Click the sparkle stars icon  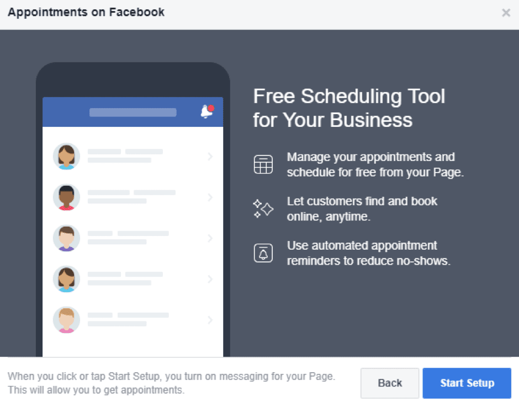pyautogui.click(x=263, y=208)
